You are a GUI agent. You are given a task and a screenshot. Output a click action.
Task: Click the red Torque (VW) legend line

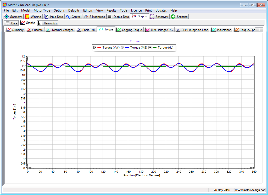[x=99, y=48]
